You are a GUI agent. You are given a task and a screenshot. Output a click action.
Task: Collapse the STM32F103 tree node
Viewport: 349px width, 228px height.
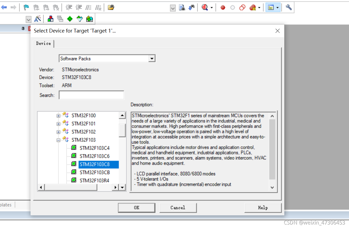(58, 140)
